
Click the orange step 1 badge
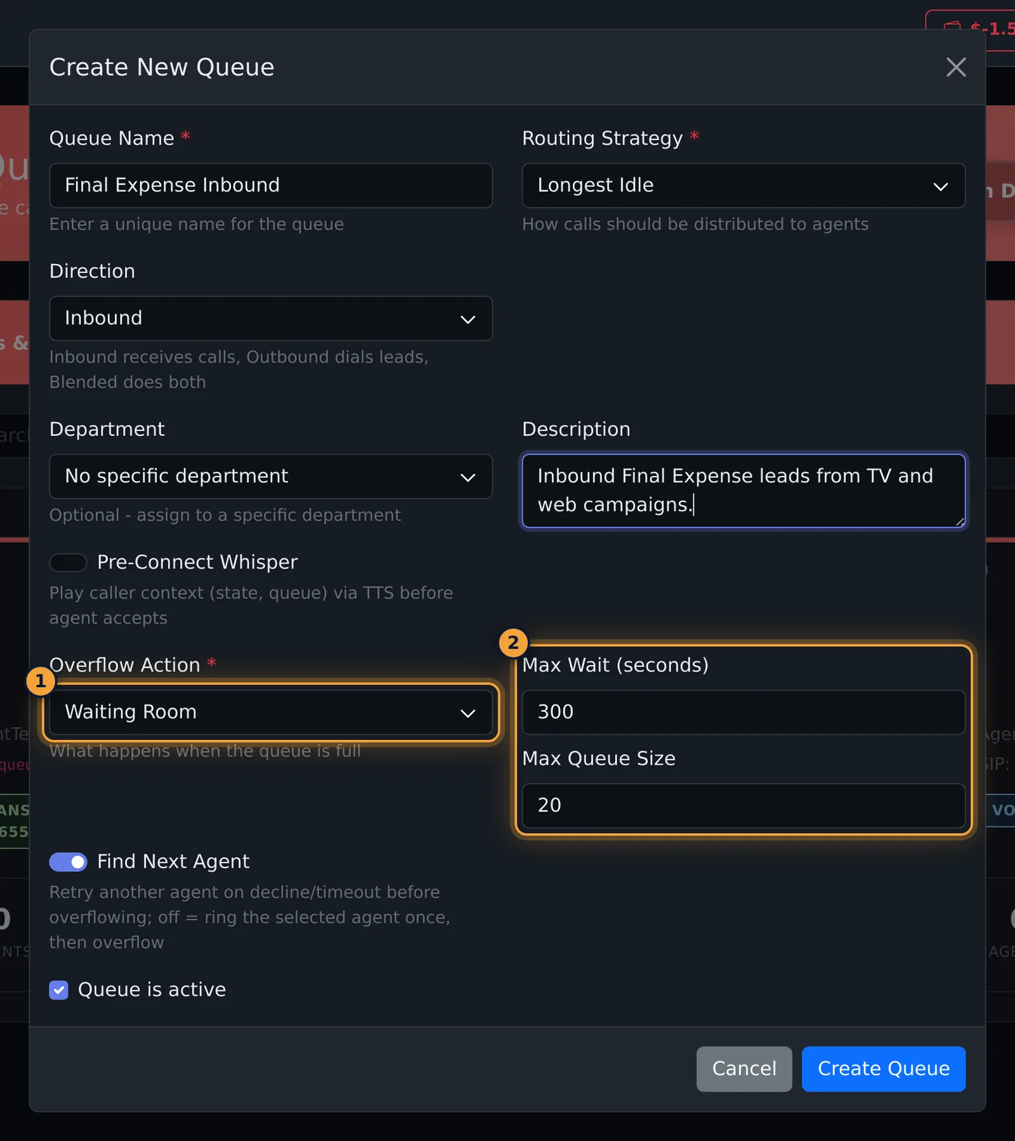click(x=41, y=681)
